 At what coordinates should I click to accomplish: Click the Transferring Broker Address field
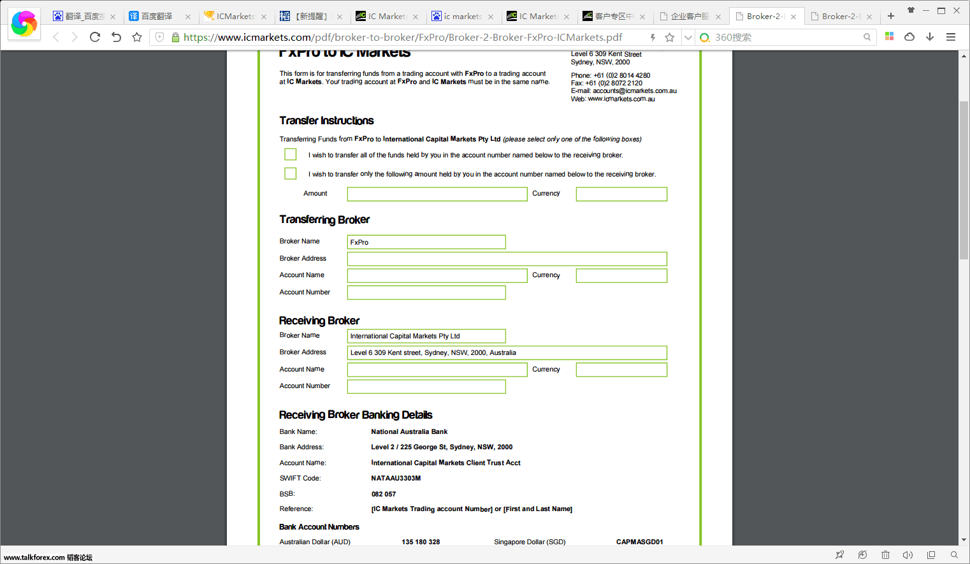pyautogui.click(x=507, y=259)
